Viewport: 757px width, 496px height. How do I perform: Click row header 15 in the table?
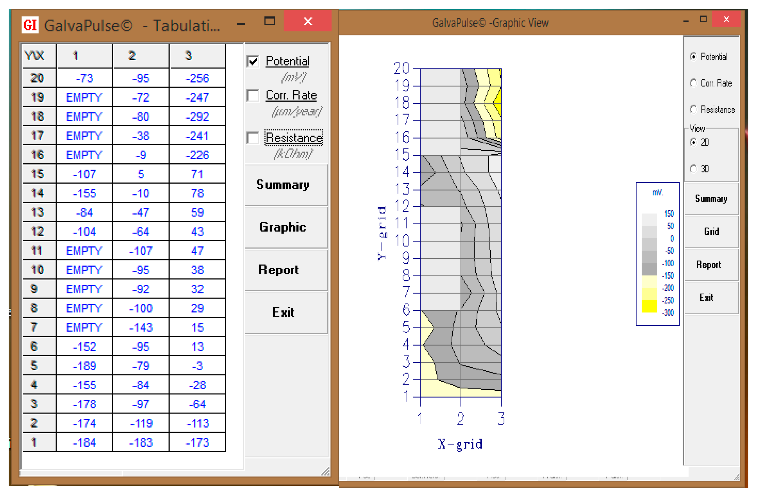point(38,174)
